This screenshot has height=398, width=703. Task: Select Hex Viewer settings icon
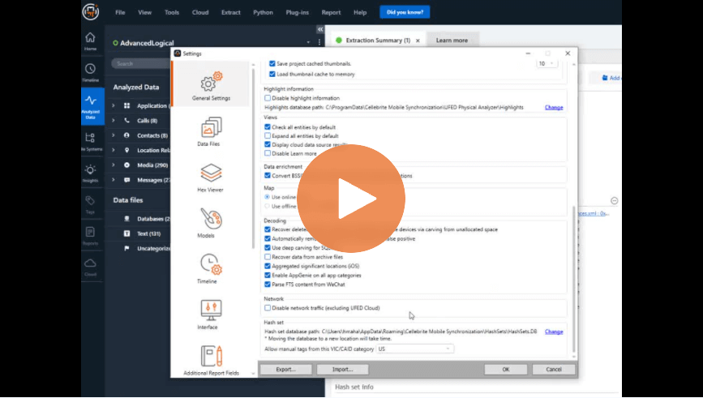[210, 178]
